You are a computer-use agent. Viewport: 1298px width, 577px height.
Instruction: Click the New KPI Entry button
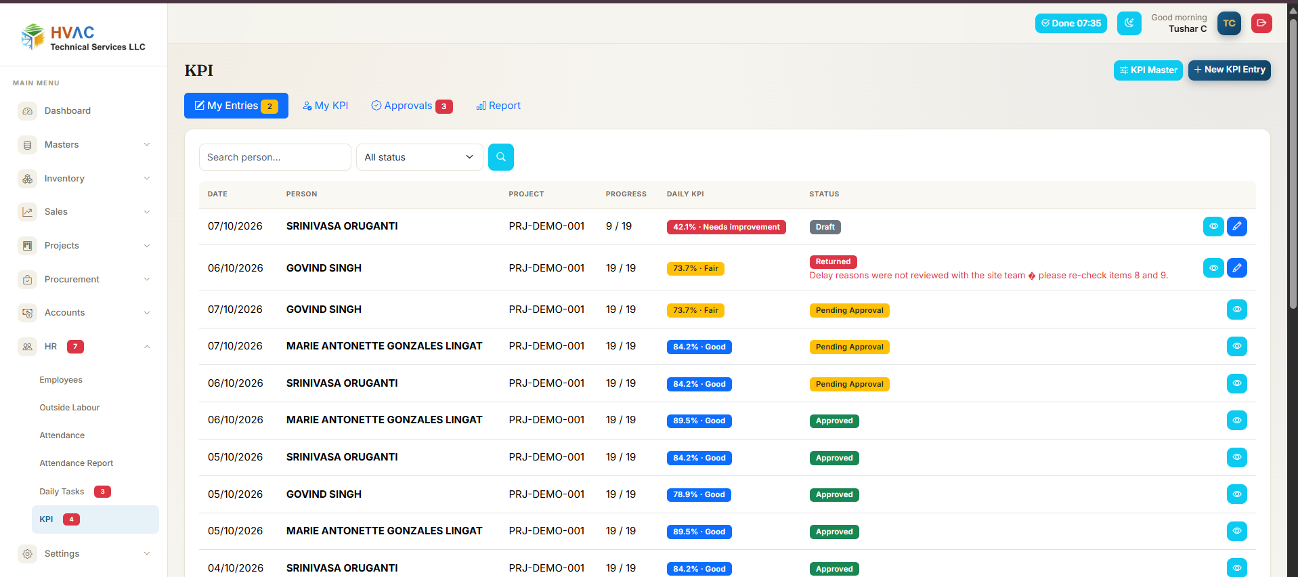(1230, 70)
